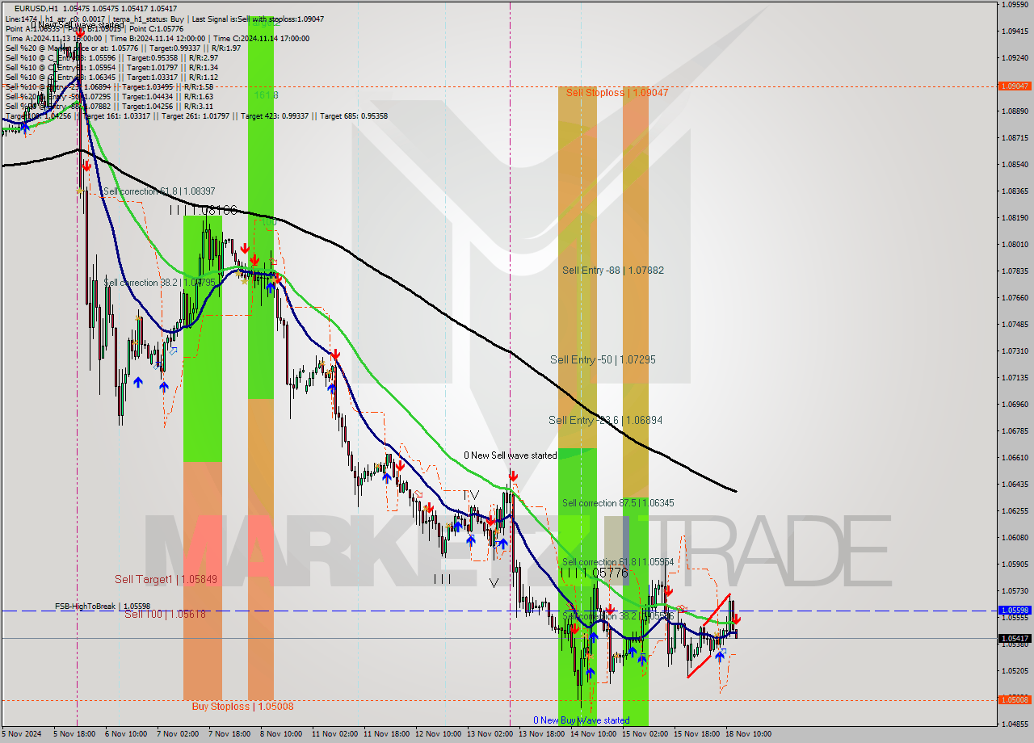Click the '13 Nov 18:00' time axis label
1034x743 pixels.
coord(541,734)
